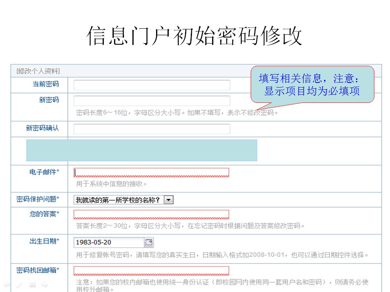Viewport: 390px width, 292px height.
Task: Click the 密码保护问题 field label
Action: click(x=38, y=199)
